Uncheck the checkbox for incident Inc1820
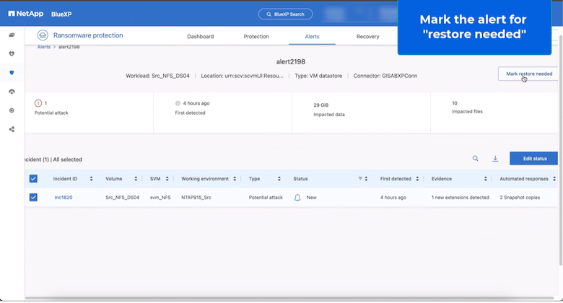Image resolution: width=563 pixels, height=303 pixels. [33, 197]
